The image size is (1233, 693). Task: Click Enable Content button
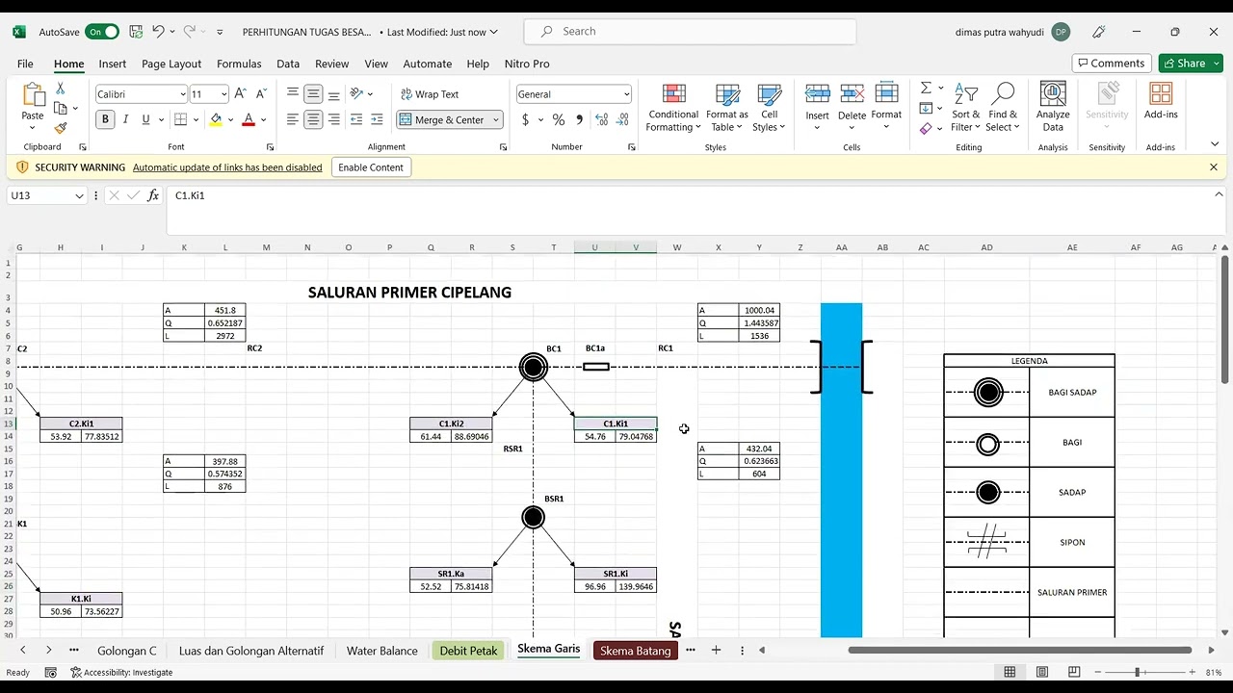[371, 167]
